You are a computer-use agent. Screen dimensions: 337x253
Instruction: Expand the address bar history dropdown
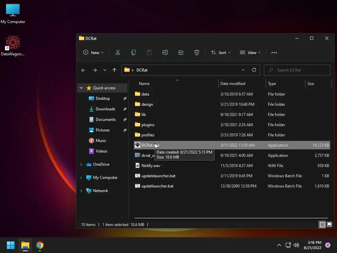pos(243,70)
